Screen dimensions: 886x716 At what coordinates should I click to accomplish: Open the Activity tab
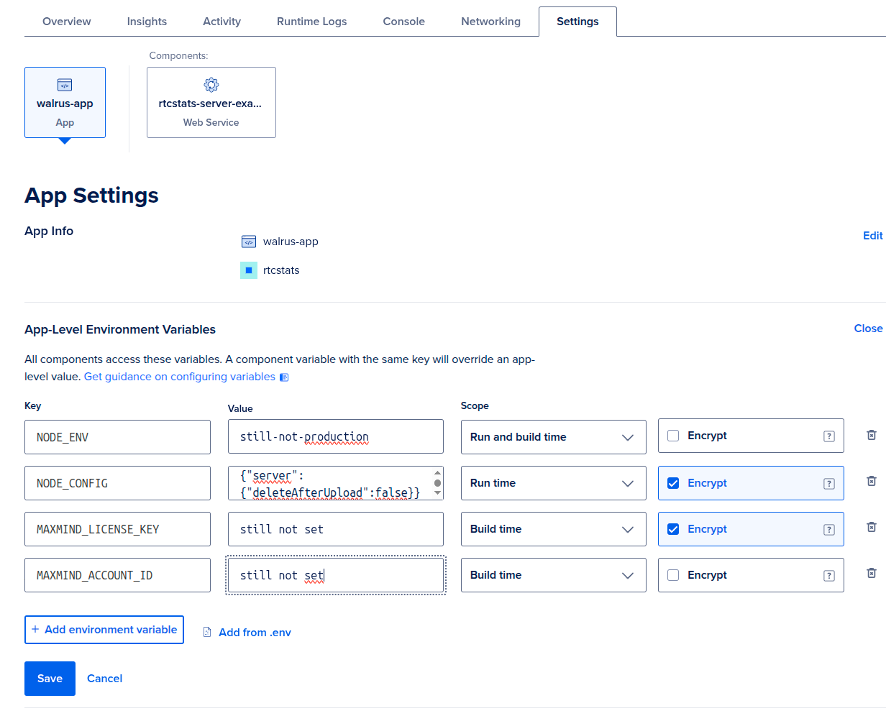click(221, 22)
